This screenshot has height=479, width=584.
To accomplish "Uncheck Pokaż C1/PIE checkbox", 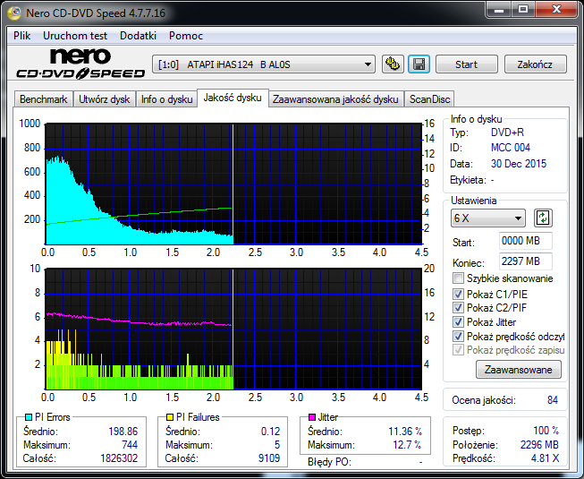I will click(x=458, y=294).
